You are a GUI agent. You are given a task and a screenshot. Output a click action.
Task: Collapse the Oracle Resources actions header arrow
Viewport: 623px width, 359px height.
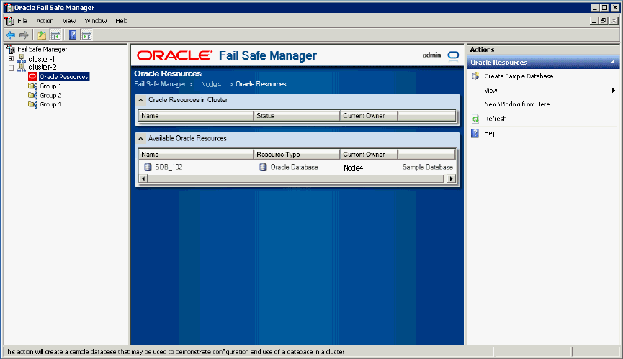click(x=613, y=63)
